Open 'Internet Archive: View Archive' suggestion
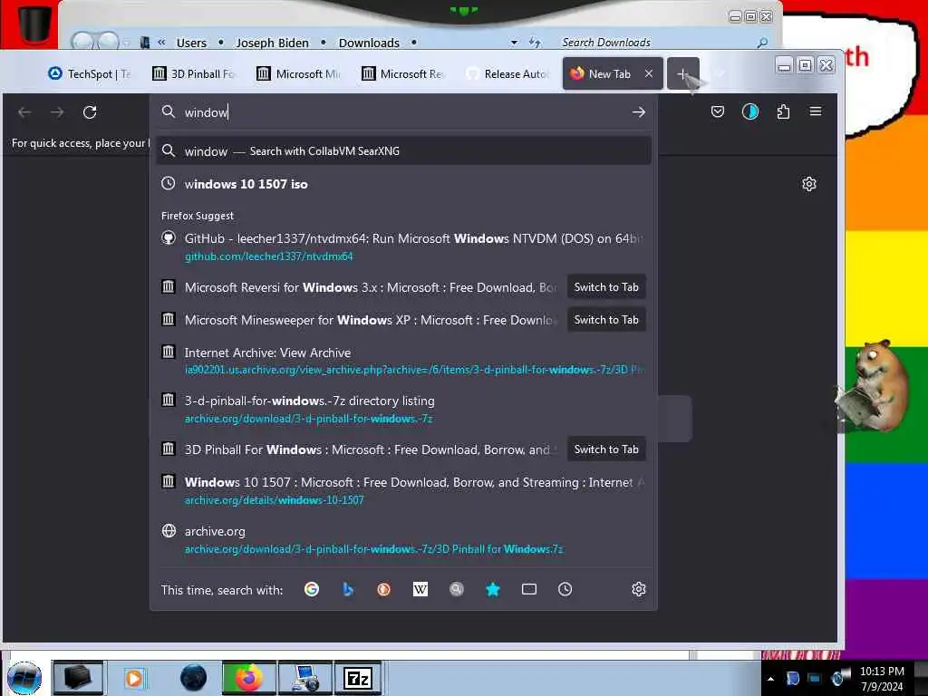This screenshot has width=928, height=696. click(403, 361)
